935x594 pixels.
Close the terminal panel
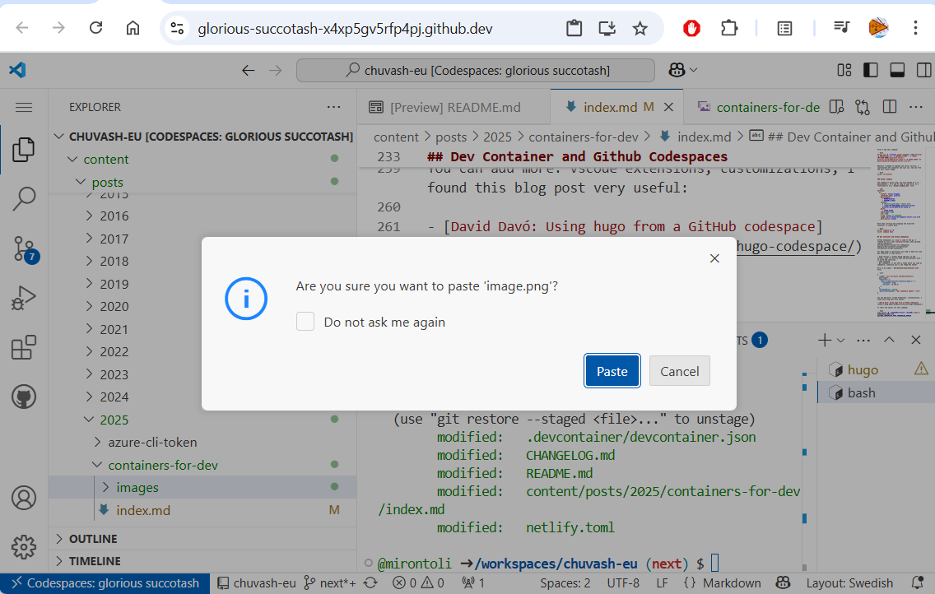pyautogui.click(x=916, y=340)
